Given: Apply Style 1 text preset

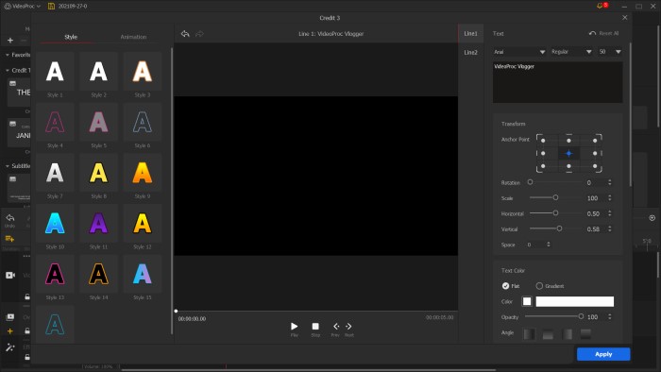Looking at the screenshot, I should 55,71.
